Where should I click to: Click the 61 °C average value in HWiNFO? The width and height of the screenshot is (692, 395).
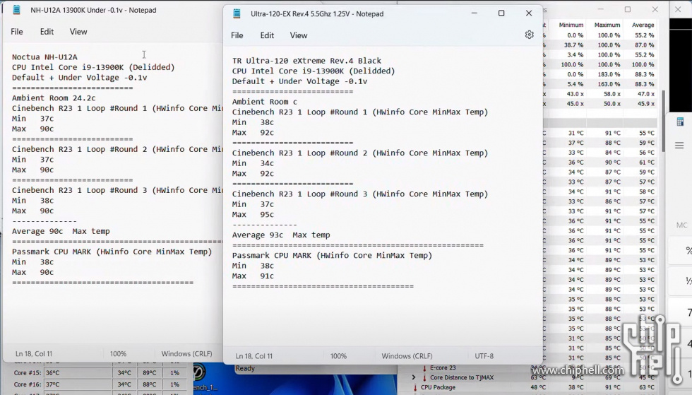647,162
